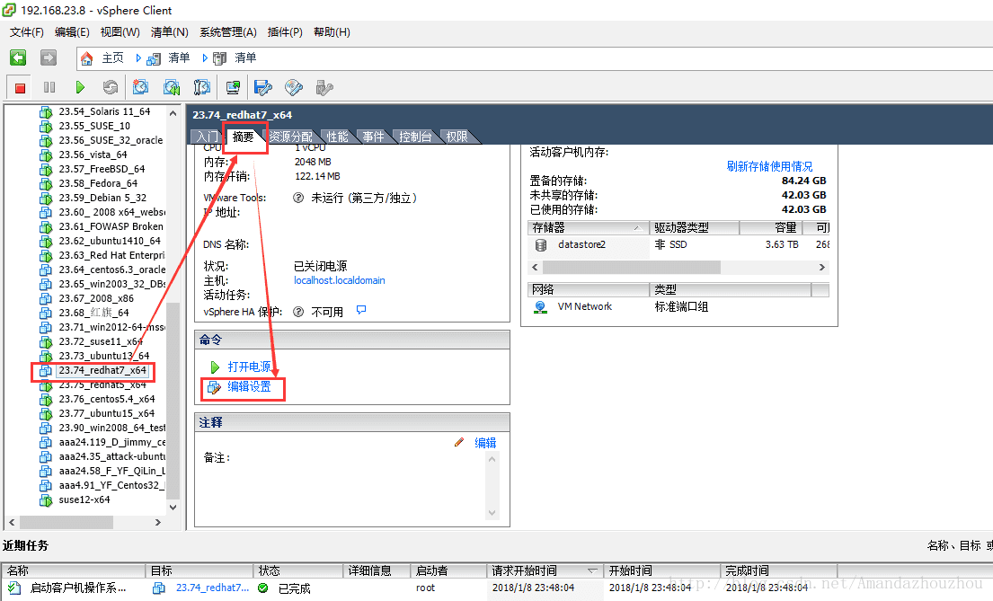Open the 视图(W) menu
The width and height of the screenshot is (993, 601).
coord(120,31)
